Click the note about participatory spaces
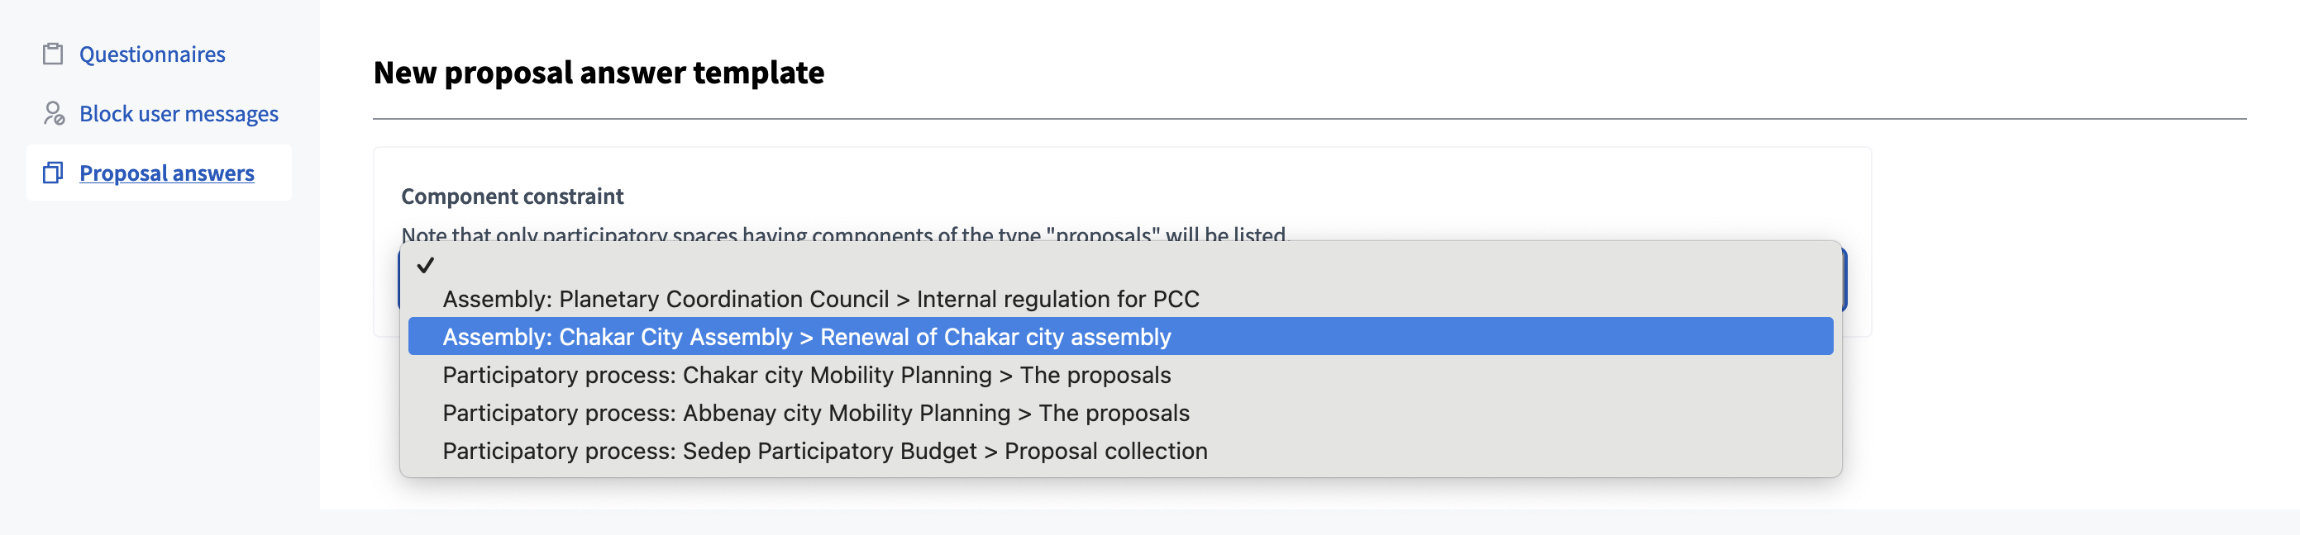The width and height of the screenshot is (2300, 535). [x=844, y=232]
